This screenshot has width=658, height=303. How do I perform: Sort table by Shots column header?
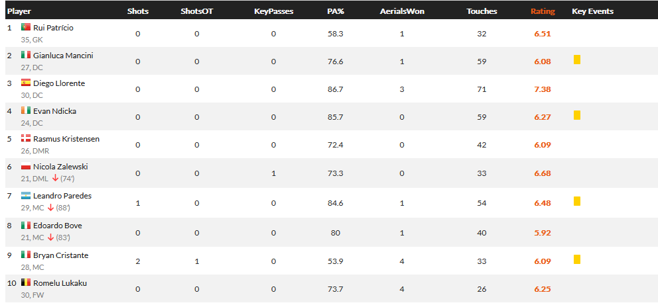[138, 11]
